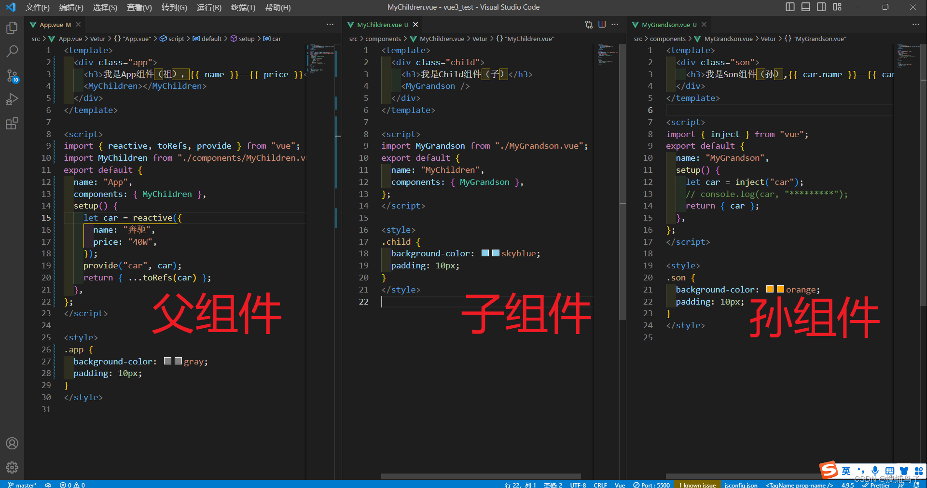This screenshot has height=488, width=927.
Task: Change CRLF end-of-line sequence
Action: pyautogui.click(x=600, y=485)
